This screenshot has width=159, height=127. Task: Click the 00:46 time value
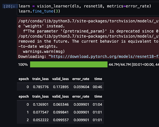tap(98, 87)
